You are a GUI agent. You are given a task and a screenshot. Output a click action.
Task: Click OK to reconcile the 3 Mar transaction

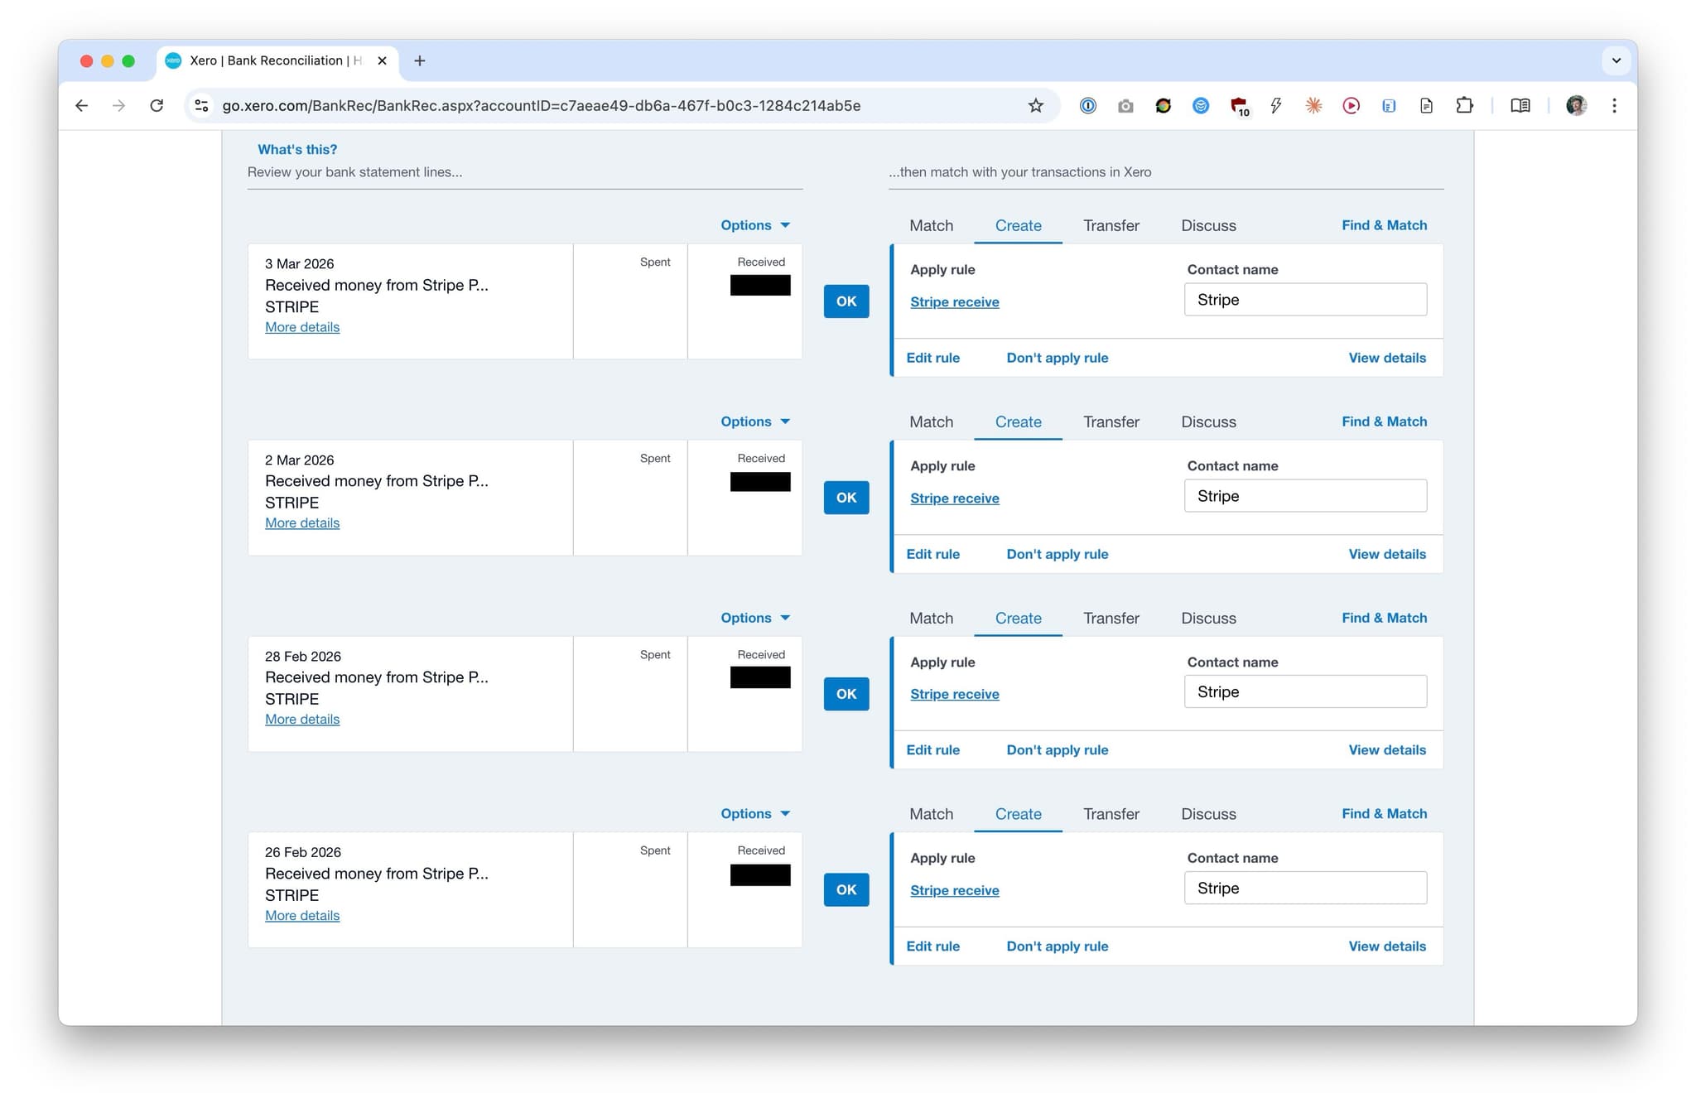click(846, 301)
